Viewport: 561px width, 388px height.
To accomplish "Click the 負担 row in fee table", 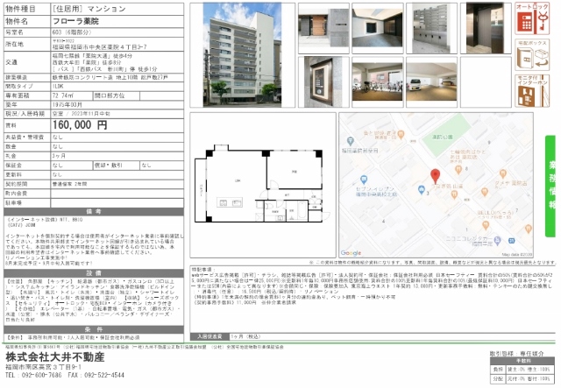I will click(x=523, y=369).
